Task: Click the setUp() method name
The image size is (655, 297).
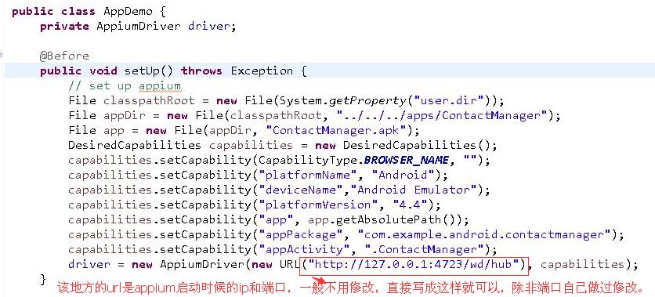Action: click(149, 71)
